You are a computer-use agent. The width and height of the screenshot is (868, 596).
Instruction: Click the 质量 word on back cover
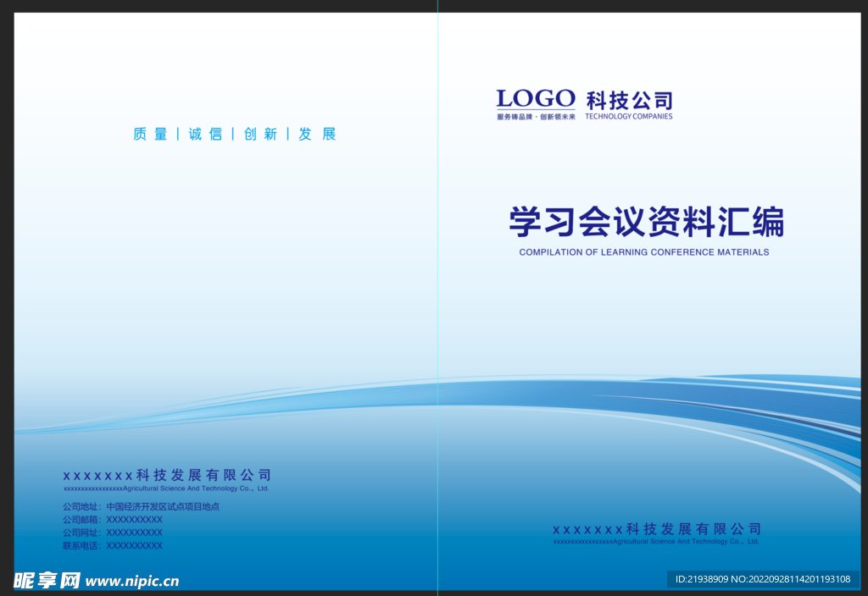pyautogui.click(x=150, y=135)
